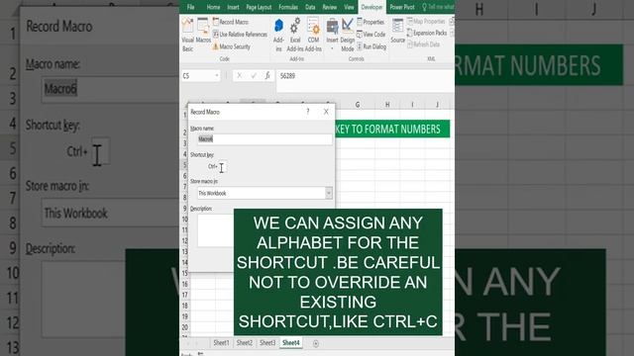
Task: Click the Insert Function fx icon
Action: point(267,76)
